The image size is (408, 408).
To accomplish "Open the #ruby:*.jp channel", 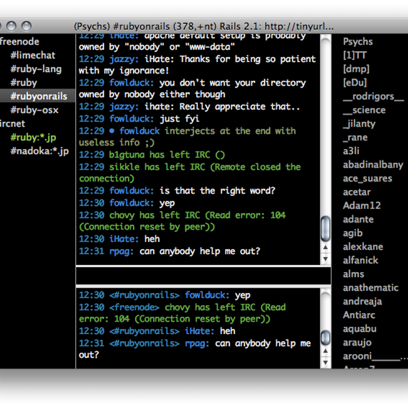I will point(33,137).
